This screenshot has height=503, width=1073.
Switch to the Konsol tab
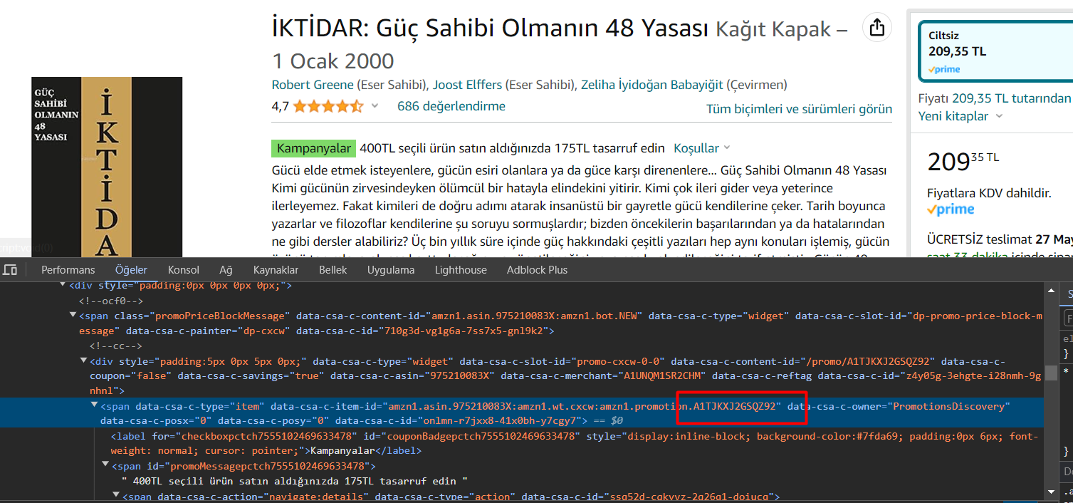click(x=184, y=270)
